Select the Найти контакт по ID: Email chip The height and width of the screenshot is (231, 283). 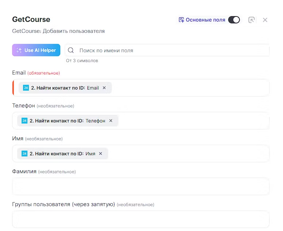coord(64,88)
